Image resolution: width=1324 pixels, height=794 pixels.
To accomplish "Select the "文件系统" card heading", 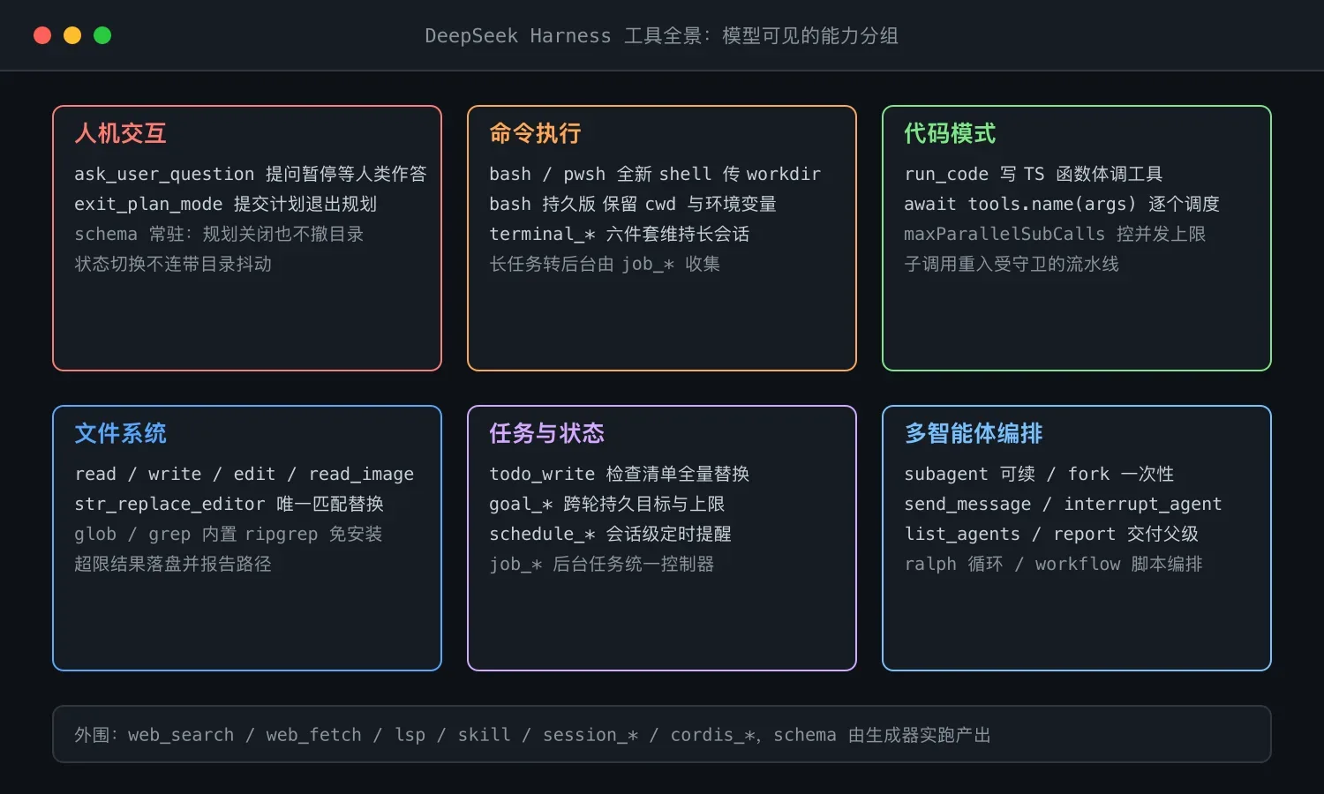I will coord(121,433).
